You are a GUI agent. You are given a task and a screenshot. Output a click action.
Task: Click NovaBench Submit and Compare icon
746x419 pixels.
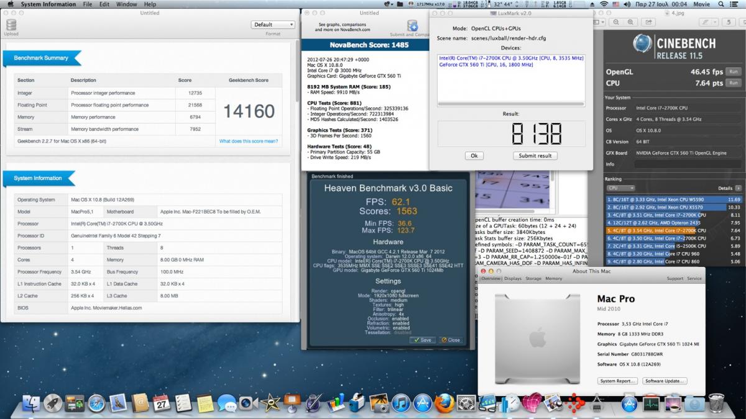tap(413, 25)
